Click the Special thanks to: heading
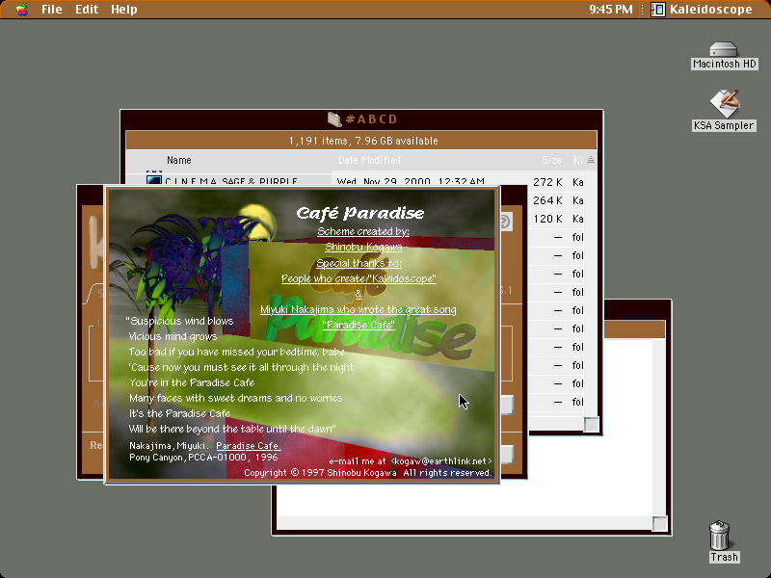 click(359, 263)
